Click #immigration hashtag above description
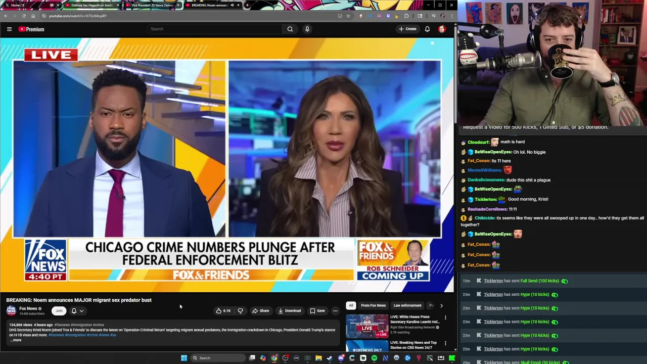This screenshot has width=647, height=364. [81, 325]
